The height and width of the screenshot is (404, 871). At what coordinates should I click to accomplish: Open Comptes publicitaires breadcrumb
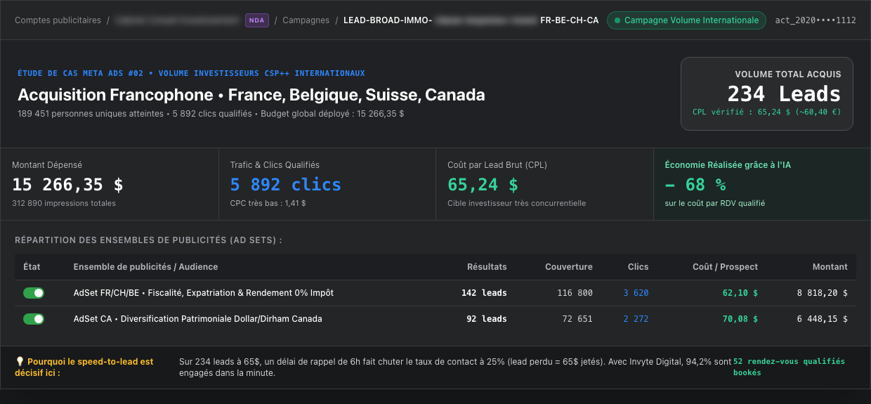coord(58,20)
